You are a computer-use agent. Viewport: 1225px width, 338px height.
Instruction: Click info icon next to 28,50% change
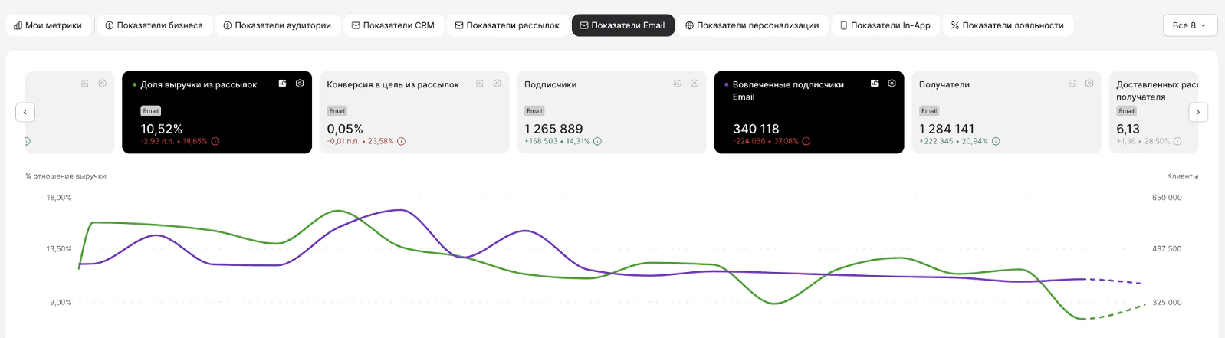(1177, 141)
